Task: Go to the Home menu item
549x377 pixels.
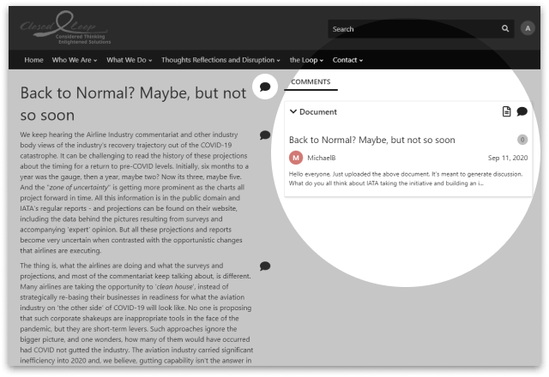Action: coord(34,60)
